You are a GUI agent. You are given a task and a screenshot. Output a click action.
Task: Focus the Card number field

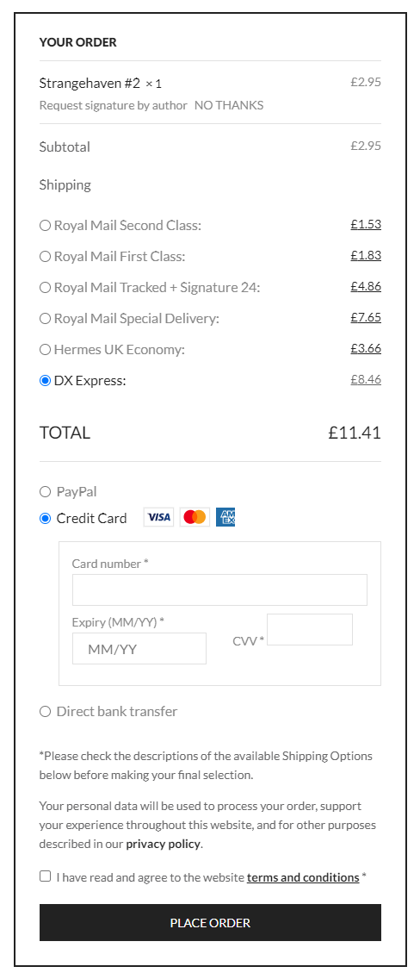(219, 590)
